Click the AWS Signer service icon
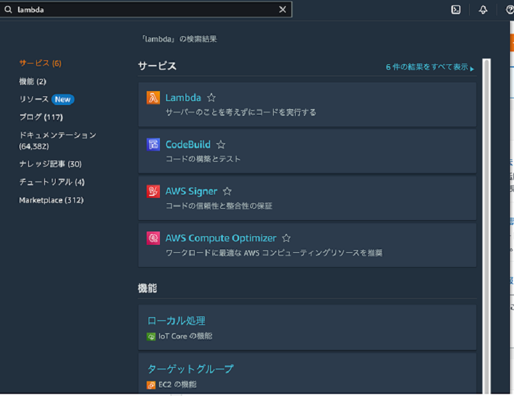Image resolution: width=514 pixels, height=396 pixels. [153, 191]
